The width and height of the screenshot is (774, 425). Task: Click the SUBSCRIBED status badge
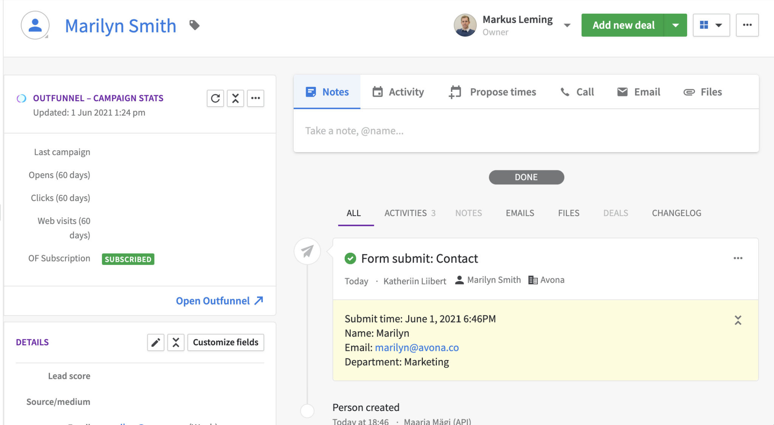point(128,259)
